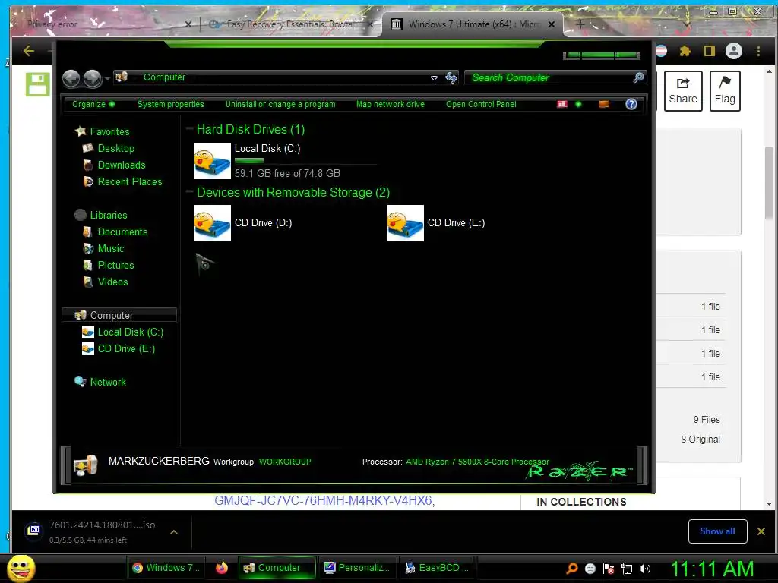
Task: Toggle the preview pane
Action: click(604, 104)
